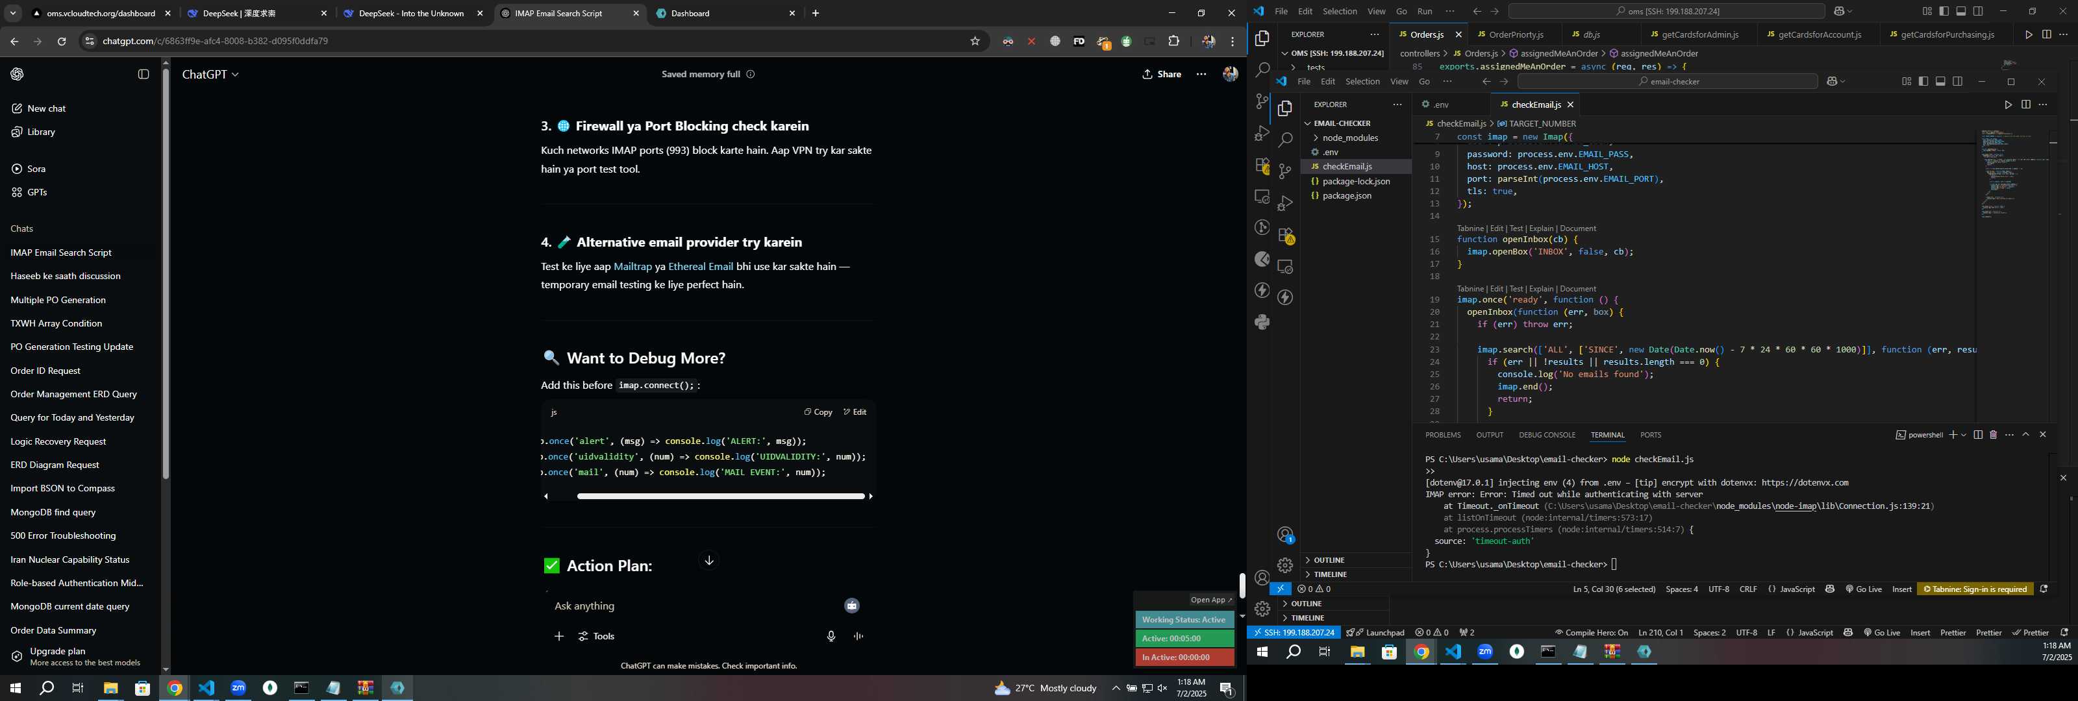2078x701 pixels.
Task: Switch to DeepSeek - Into the Unknown Chrome tab
Action: click(410, 14)
